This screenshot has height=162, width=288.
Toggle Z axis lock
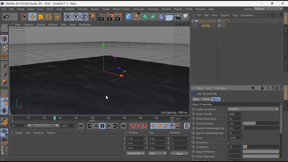pos(84,17)
